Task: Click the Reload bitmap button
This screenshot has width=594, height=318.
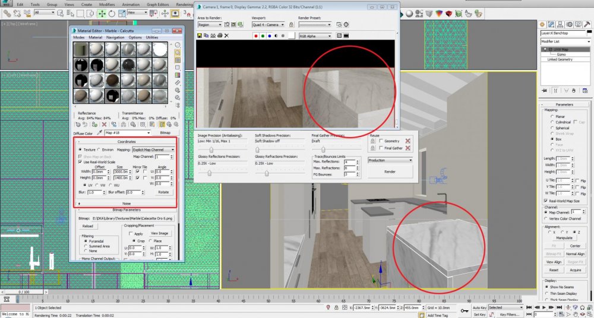Action: [88, 226]
